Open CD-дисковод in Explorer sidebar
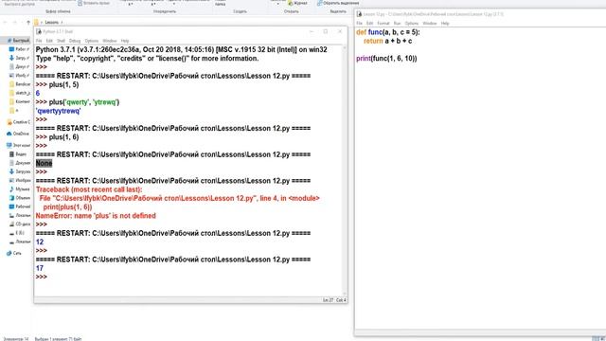The image size is (606, 341). (x=20, y=224)
